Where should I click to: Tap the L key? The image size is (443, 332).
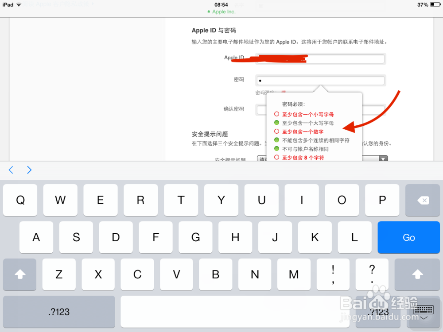(x=354, y=237)
